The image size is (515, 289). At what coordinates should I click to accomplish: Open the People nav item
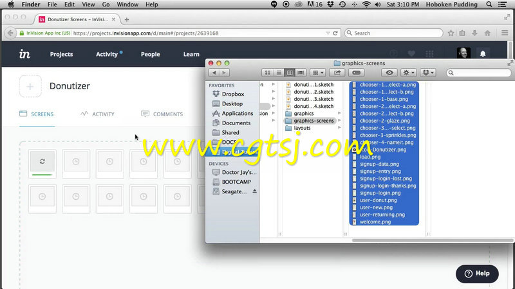pyautogui.click(x=151, y=55)
